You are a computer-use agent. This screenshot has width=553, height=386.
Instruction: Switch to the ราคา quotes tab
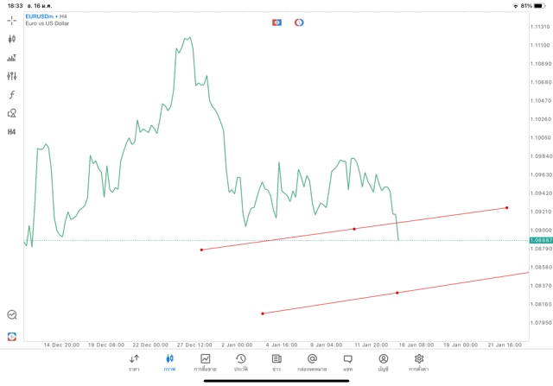(x=134, y=363)
